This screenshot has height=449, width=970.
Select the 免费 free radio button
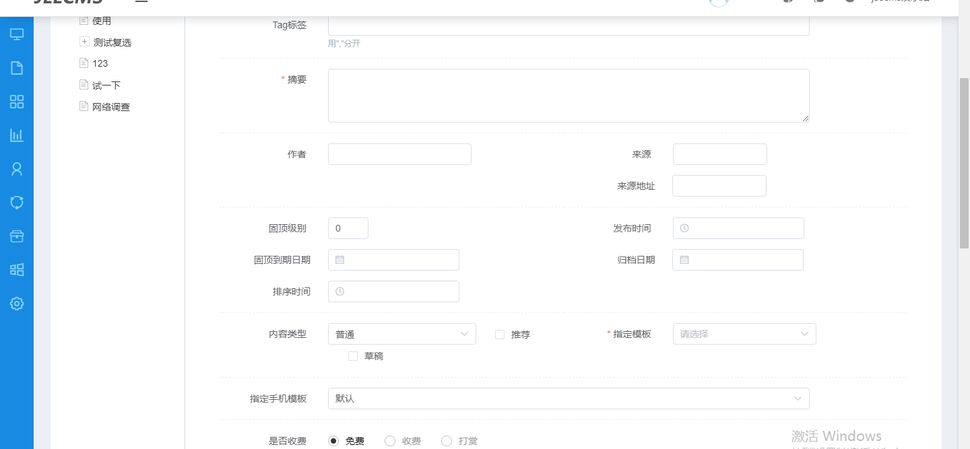coord(333,441)
